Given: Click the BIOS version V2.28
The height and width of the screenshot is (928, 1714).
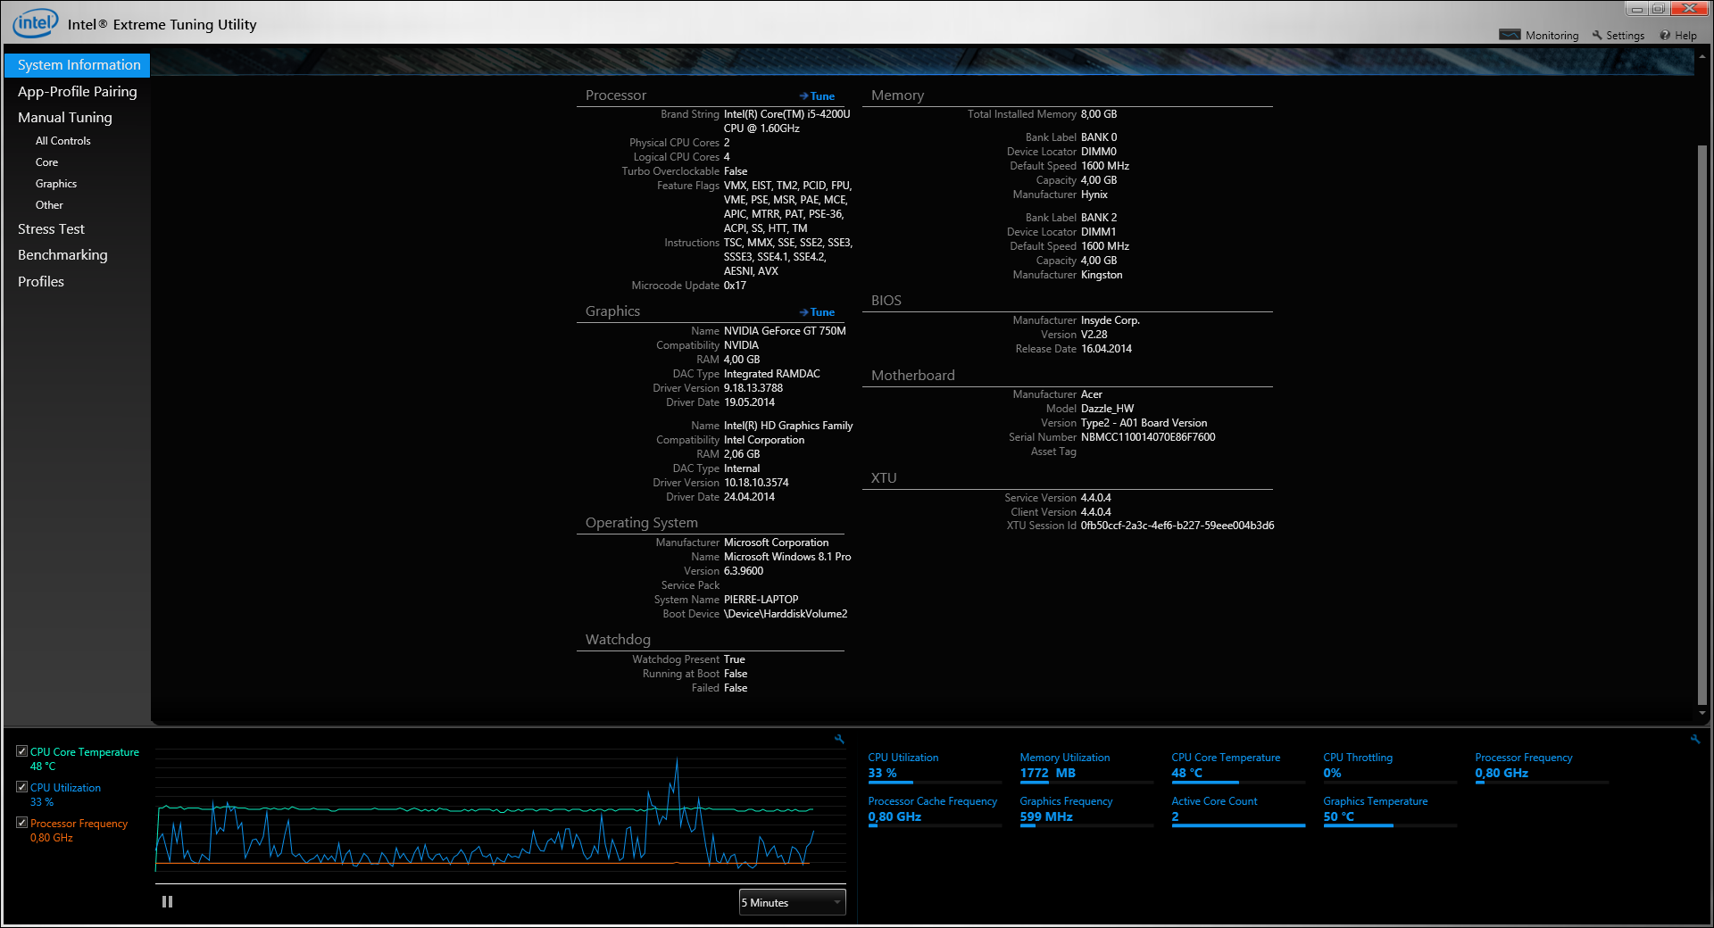Looking at the screenshot, I should click(1094, 335).
